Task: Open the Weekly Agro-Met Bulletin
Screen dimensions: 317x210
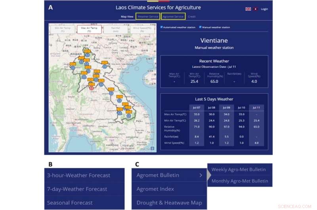Action: tap(239, 169)
